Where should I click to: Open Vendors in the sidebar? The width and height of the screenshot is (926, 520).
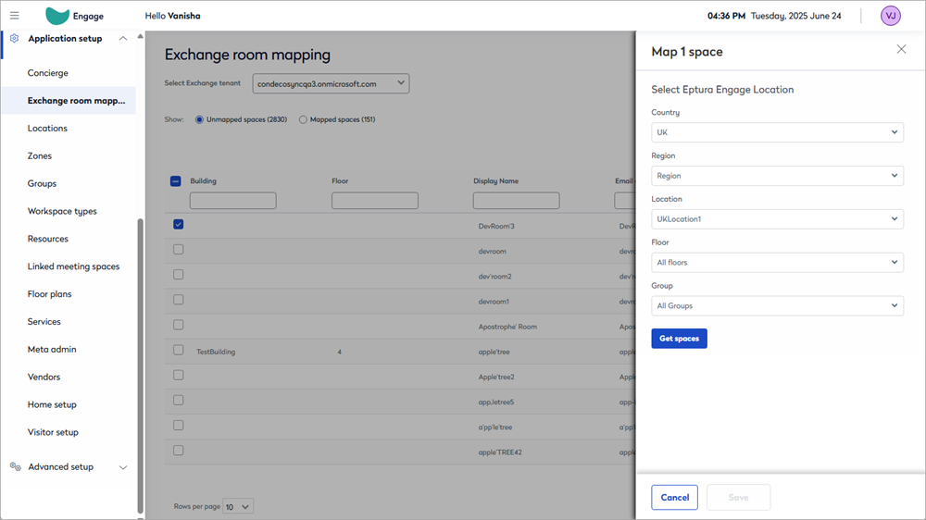[x=44, y=377]
